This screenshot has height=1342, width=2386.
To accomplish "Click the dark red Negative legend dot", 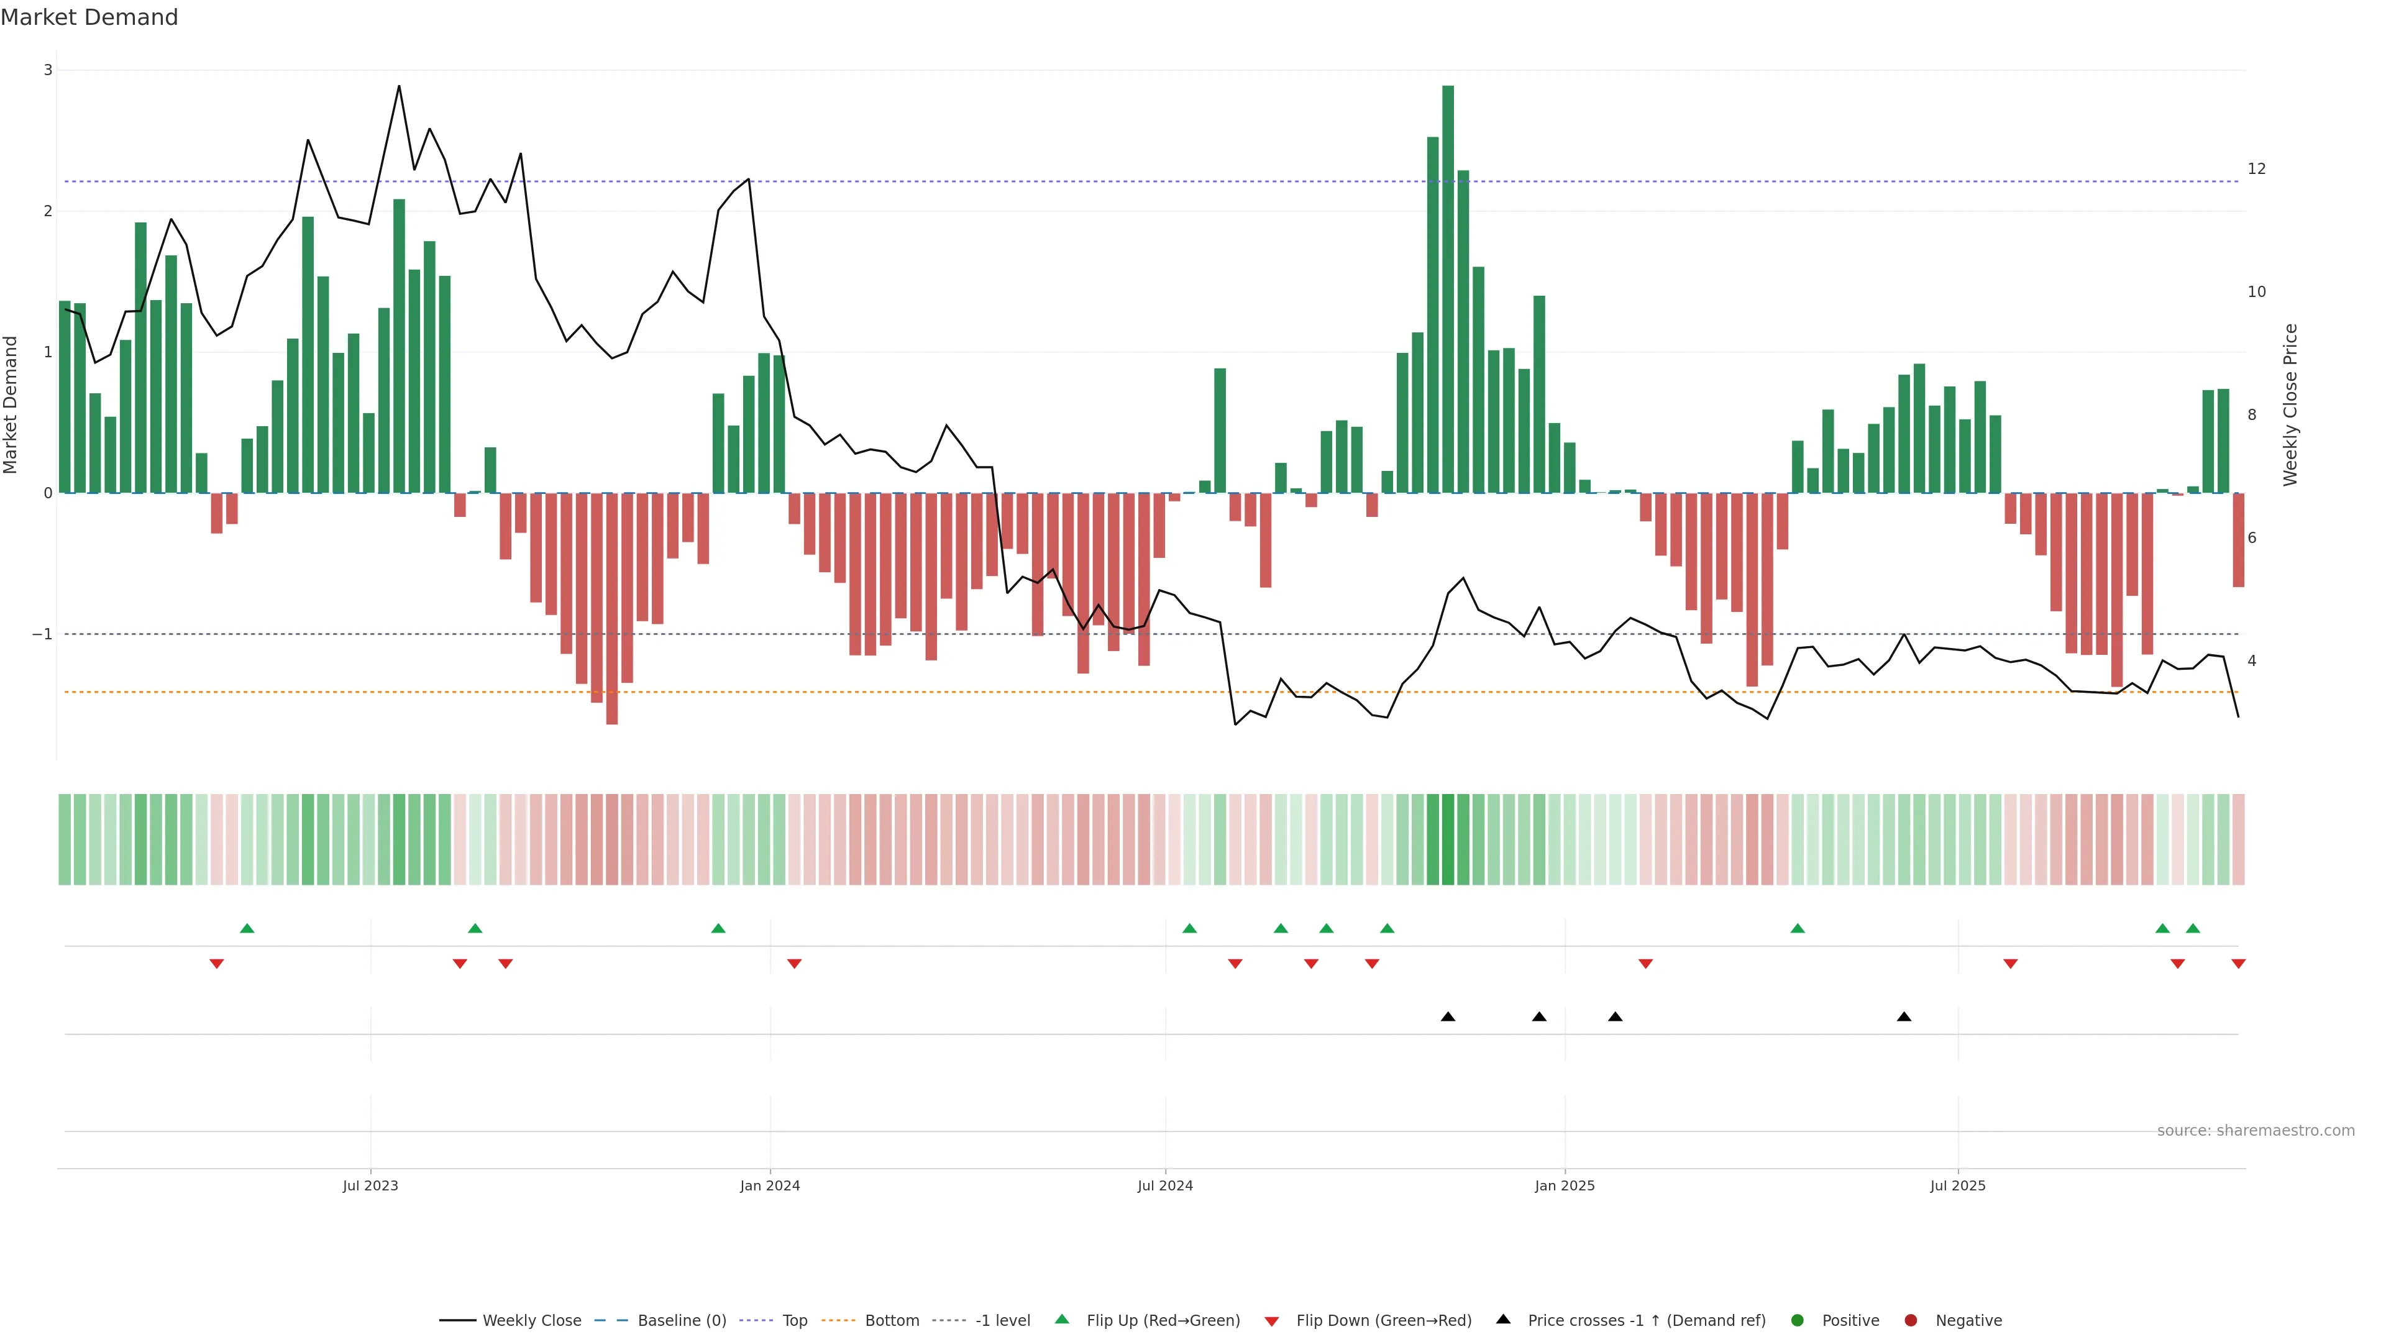I will [x=1910, y=1320].
